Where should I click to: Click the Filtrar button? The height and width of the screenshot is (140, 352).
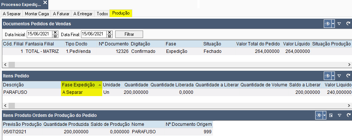pyautogui.click(x=129, y=34)
